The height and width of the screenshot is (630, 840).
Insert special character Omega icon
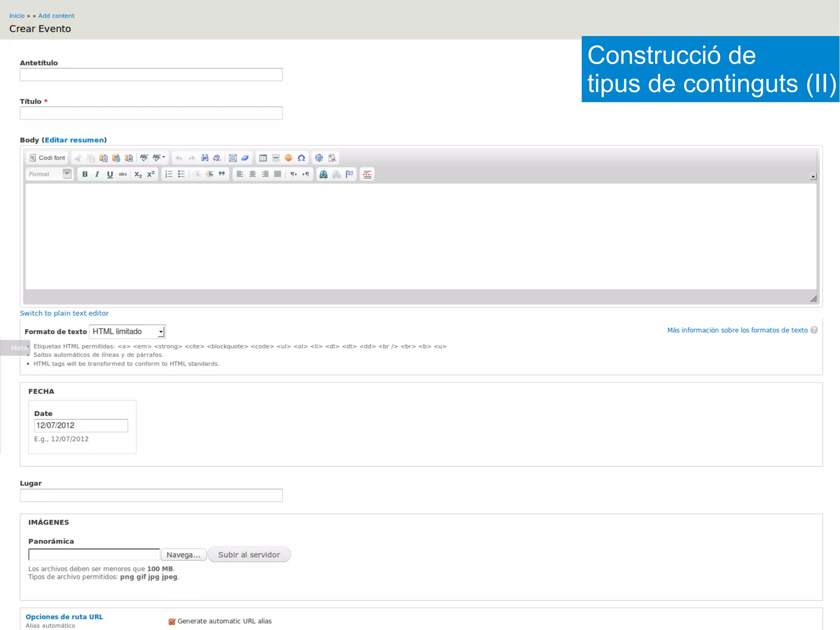pos(301,158)
